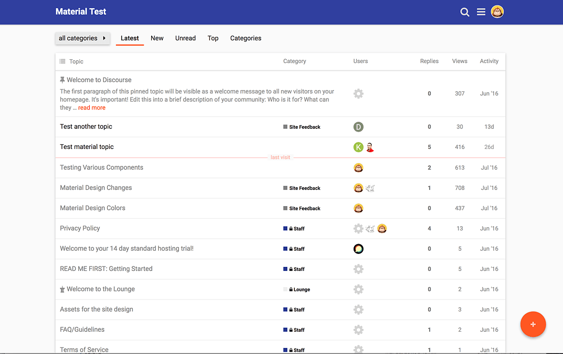Switch to the Top tab
563x354 pixels.
213,38
